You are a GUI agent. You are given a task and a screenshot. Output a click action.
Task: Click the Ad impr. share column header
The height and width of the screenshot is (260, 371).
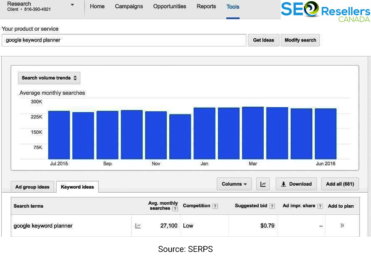coord(299,206)
